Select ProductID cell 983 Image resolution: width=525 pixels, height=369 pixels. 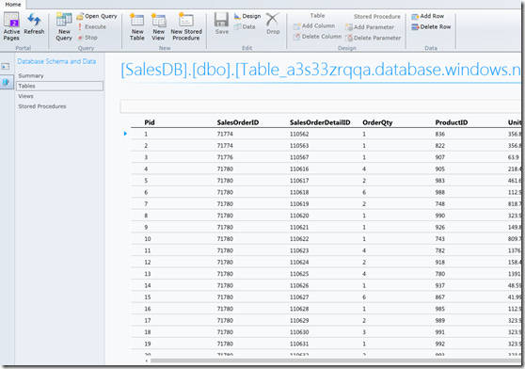(440, 181)
